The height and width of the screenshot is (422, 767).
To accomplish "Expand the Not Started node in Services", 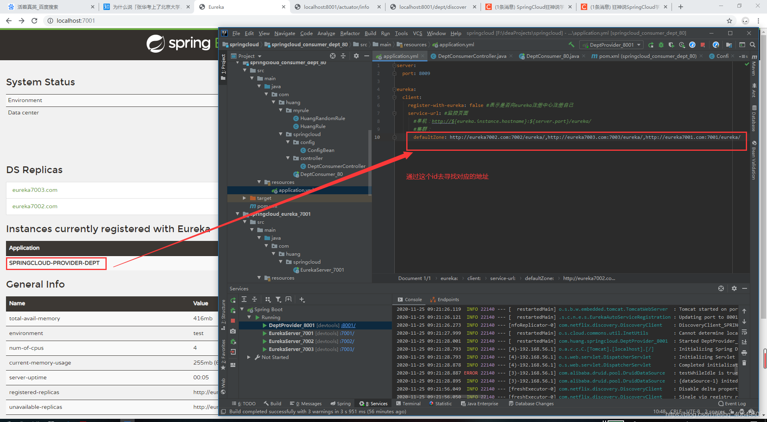I will pyautogui.click(x=249, y=357).
